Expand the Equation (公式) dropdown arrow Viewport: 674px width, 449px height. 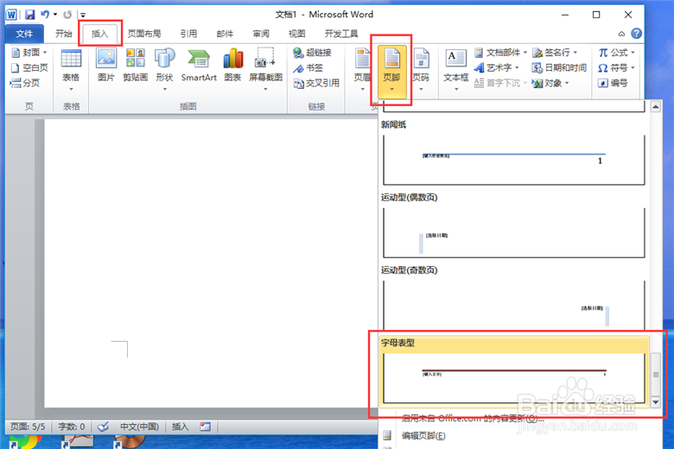click(x=633, y=53)
